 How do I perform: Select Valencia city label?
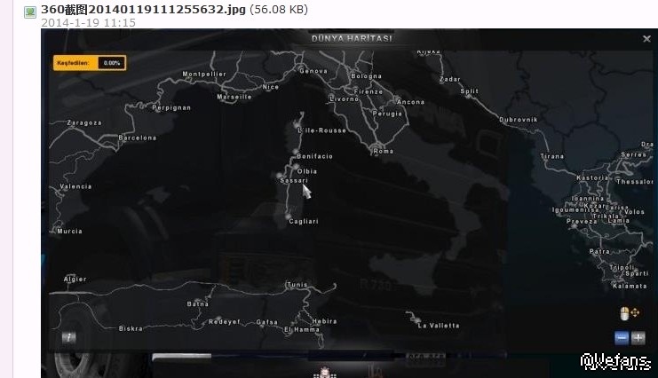point(75,186)
